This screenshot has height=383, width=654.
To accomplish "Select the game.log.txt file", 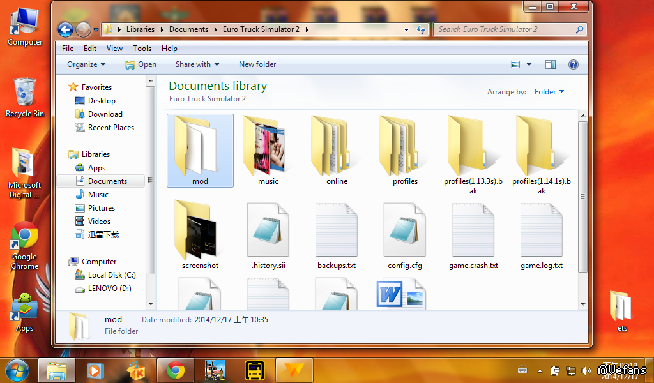I will click(541, 233).
